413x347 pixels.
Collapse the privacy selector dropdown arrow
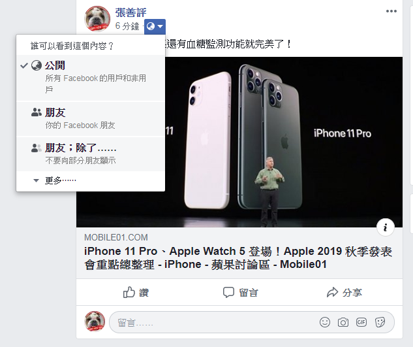[160, 26]
